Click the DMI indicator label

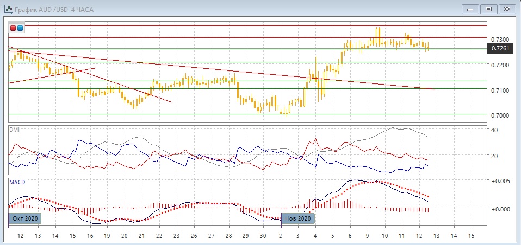coord(14,130)
